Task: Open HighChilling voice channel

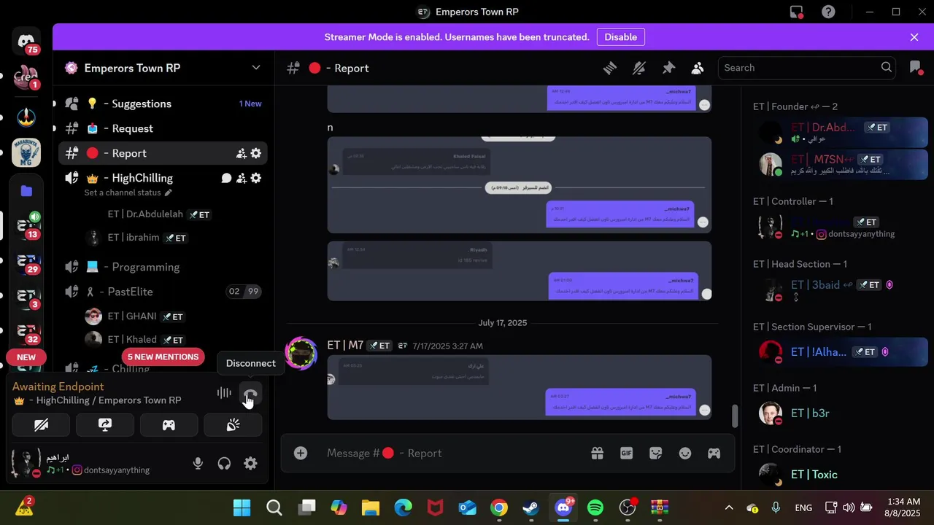Action: [x=142, y=178]
